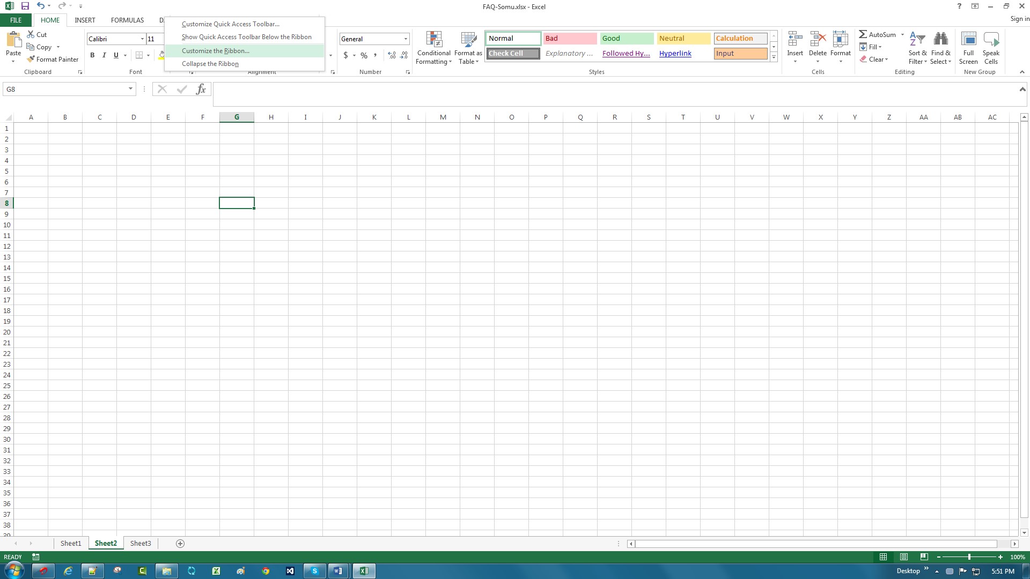
Task: Click the Sign in link
Action: tap(1018, 18)
